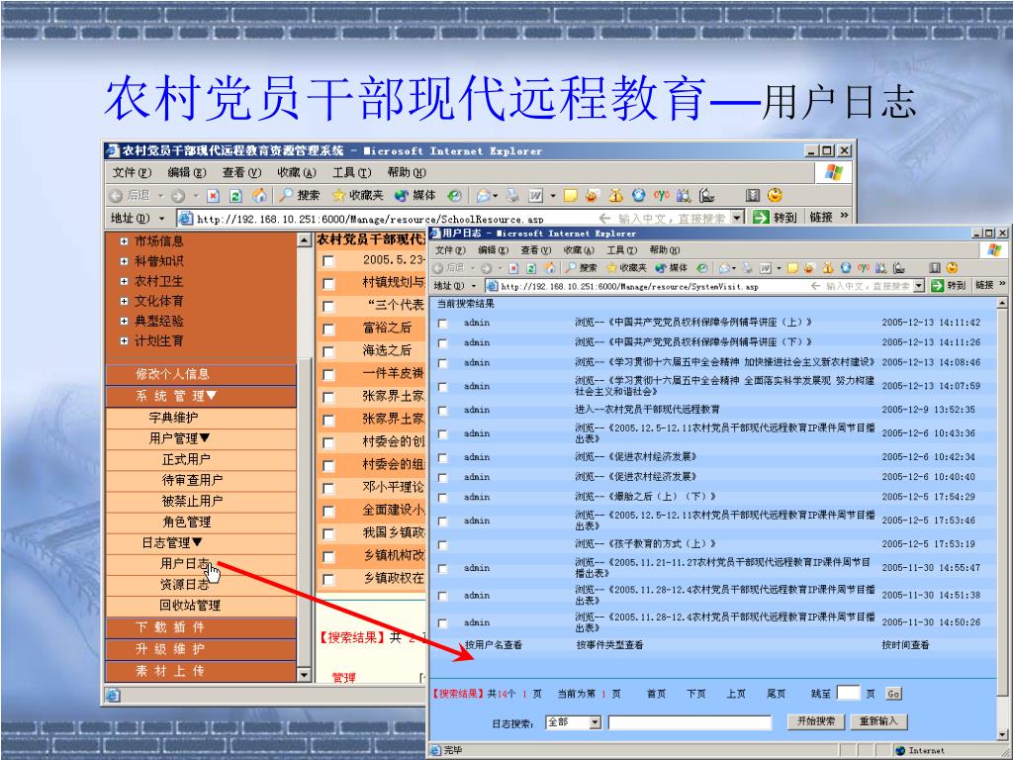Click Refresh icon in back window toolbar
1013x760 pixels.
point(235,196)
